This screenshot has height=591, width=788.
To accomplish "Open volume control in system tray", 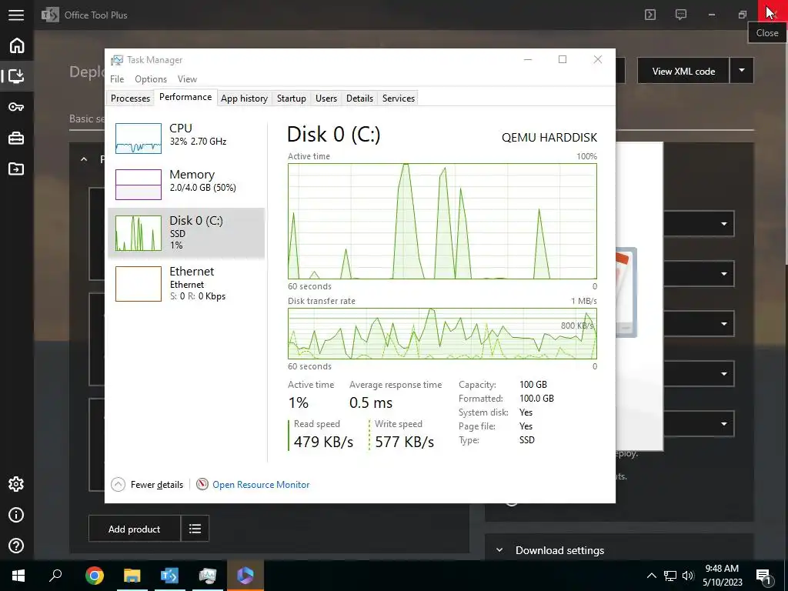I will coord(688,576).
